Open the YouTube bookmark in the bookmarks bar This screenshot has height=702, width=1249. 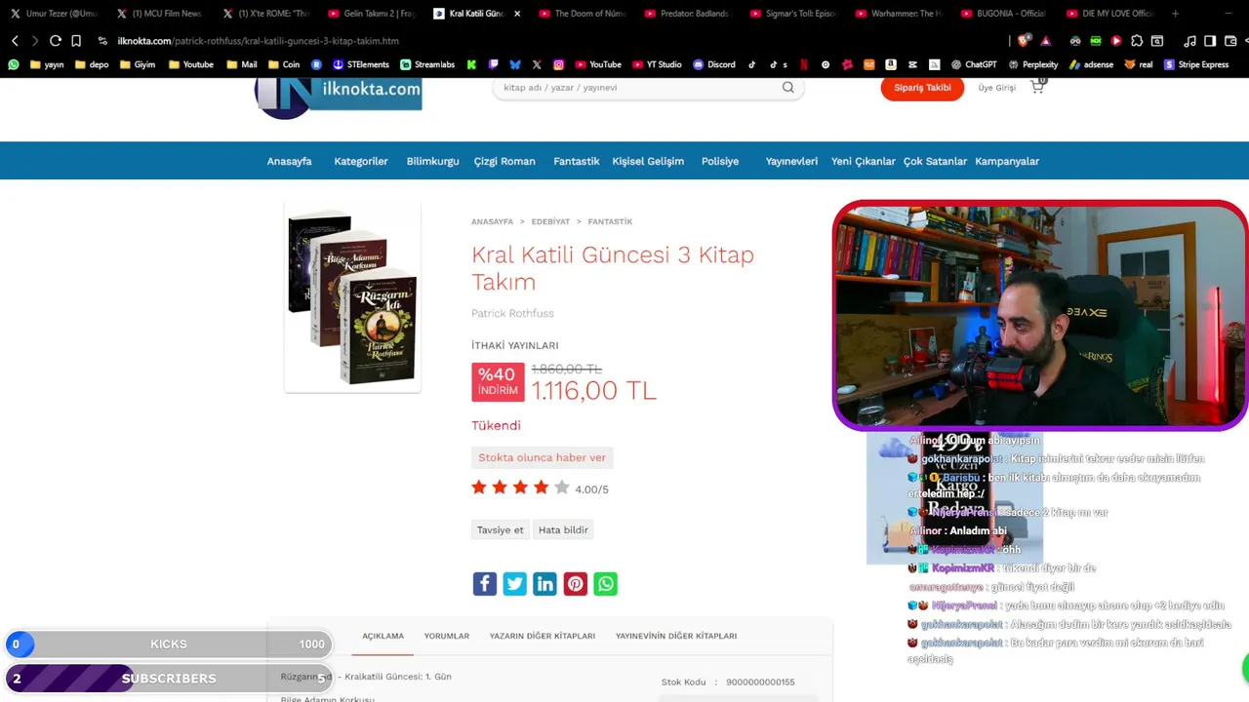(598, 64)
